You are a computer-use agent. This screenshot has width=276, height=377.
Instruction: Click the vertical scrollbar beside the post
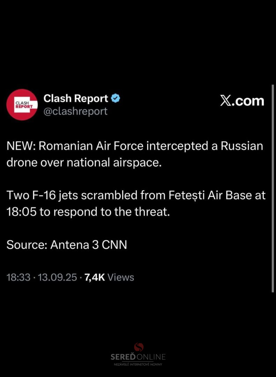273,188
